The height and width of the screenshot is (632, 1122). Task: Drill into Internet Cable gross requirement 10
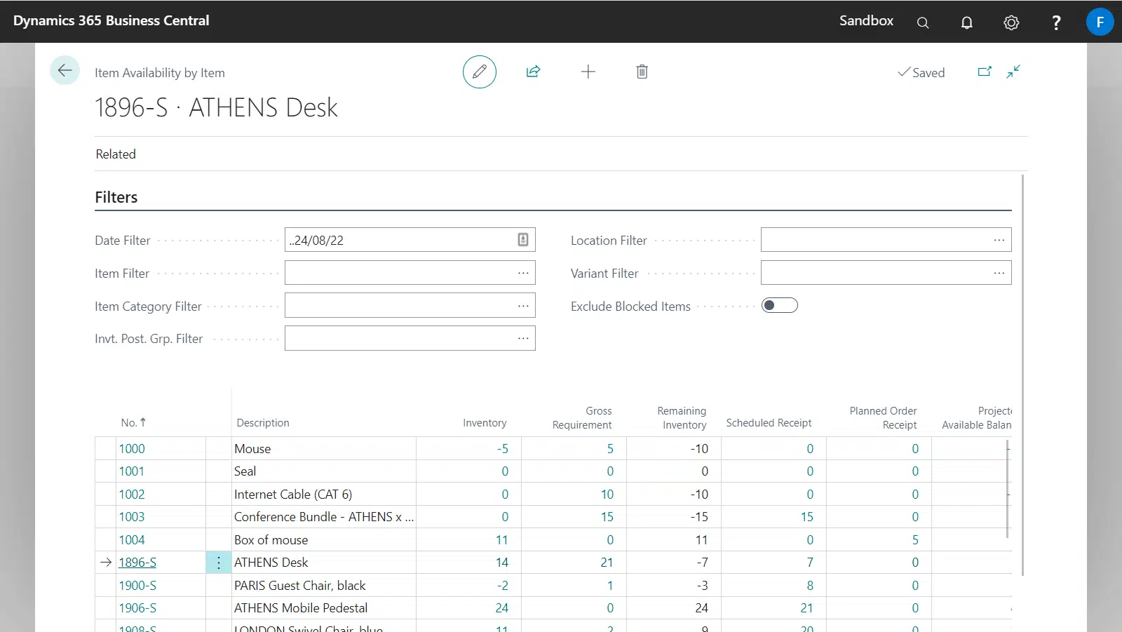607,495
